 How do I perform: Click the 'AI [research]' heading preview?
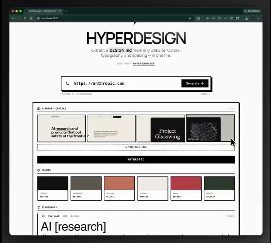[73, 226]
